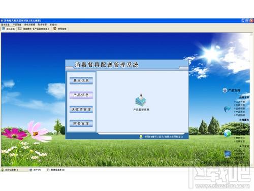The height and width of the screenshot is (191, 254).
Task: Open the 产品套餐信息 book stack icon
Action: [141, 100]
